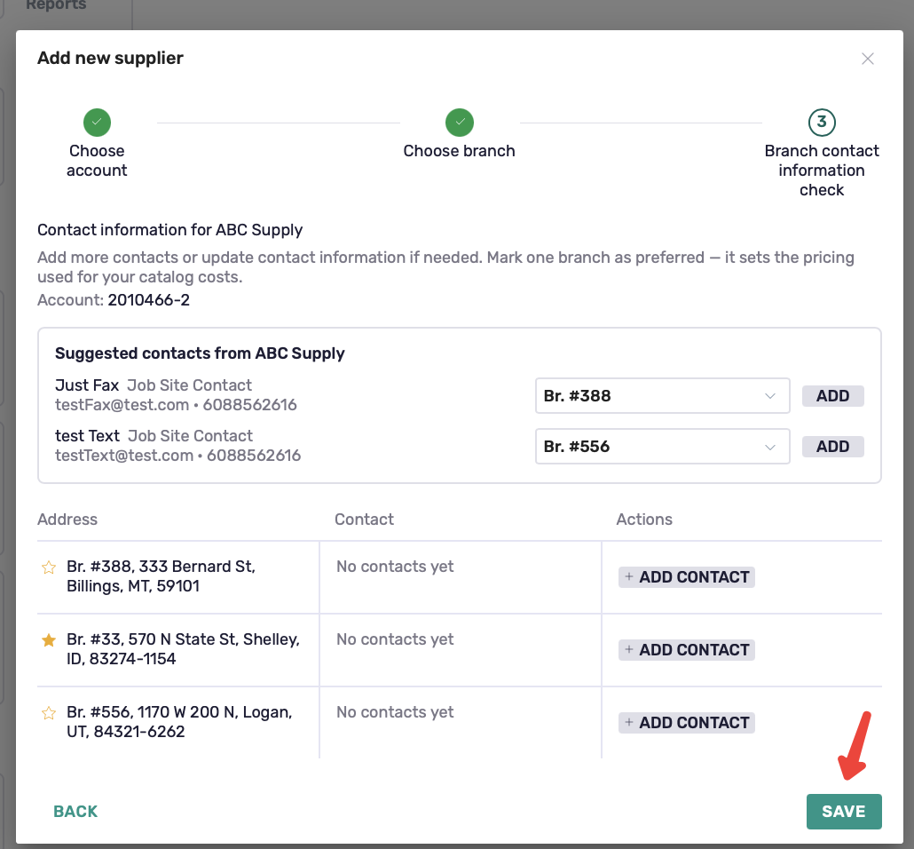
Task: Click No contacts yet for Br. #388
Action: [395, 567]
